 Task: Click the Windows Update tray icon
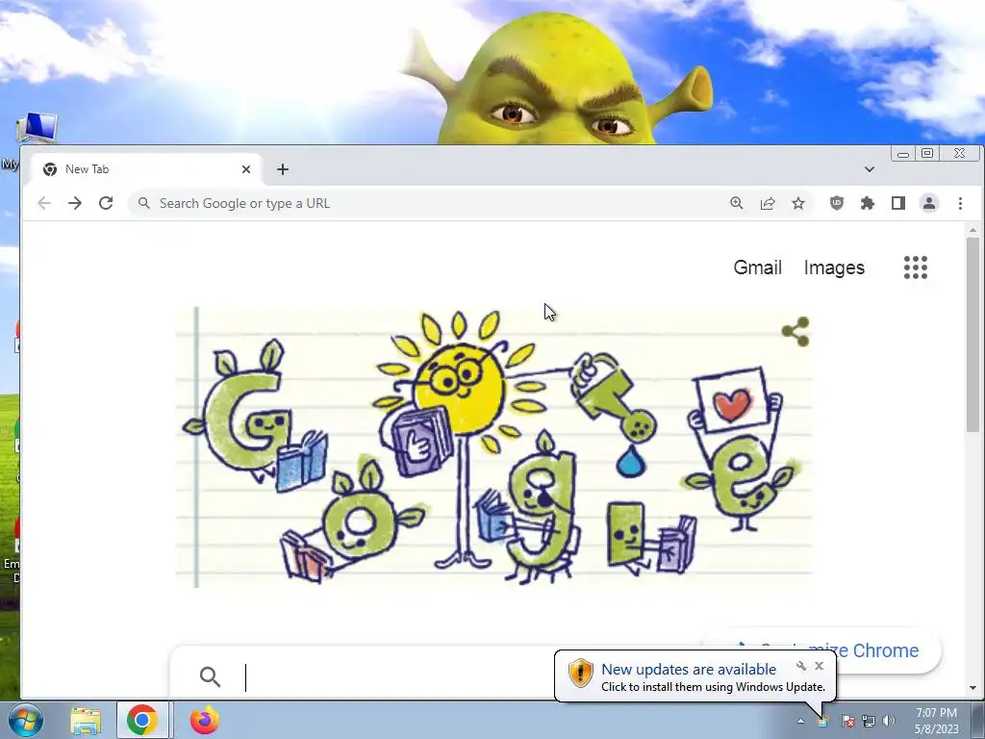(822, 722)
